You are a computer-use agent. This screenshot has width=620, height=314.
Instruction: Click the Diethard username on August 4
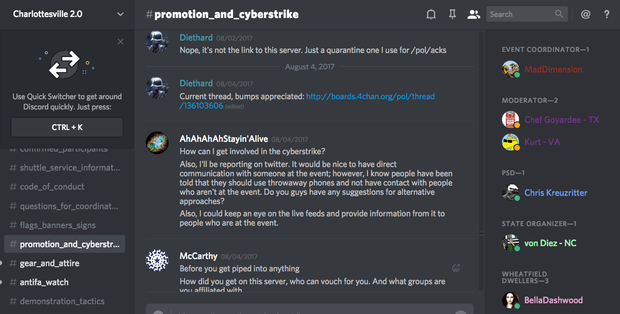196,83
